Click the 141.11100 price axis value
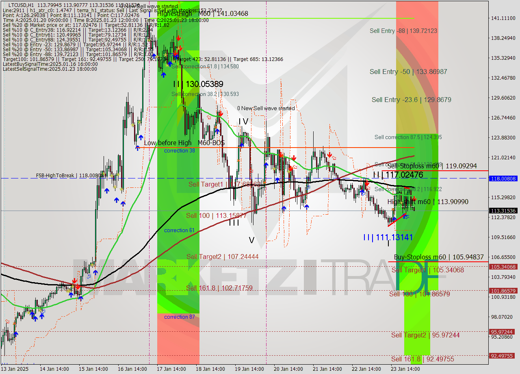520x374 pixels. [x=503, y=18]
